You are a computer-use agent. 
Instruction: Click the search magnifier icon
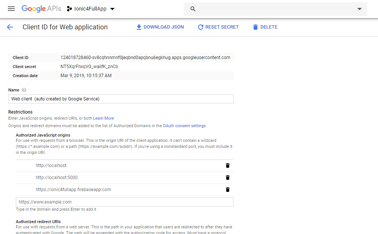tap(193, 9)
